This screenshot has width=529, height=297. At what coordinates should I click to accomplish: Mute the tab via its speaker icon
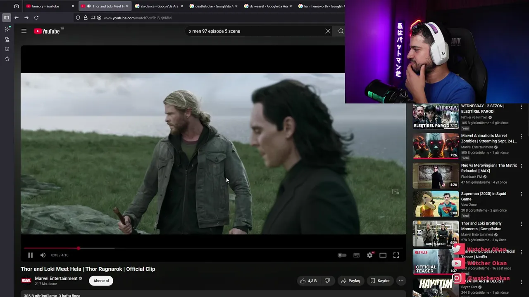tap(89, 6)
